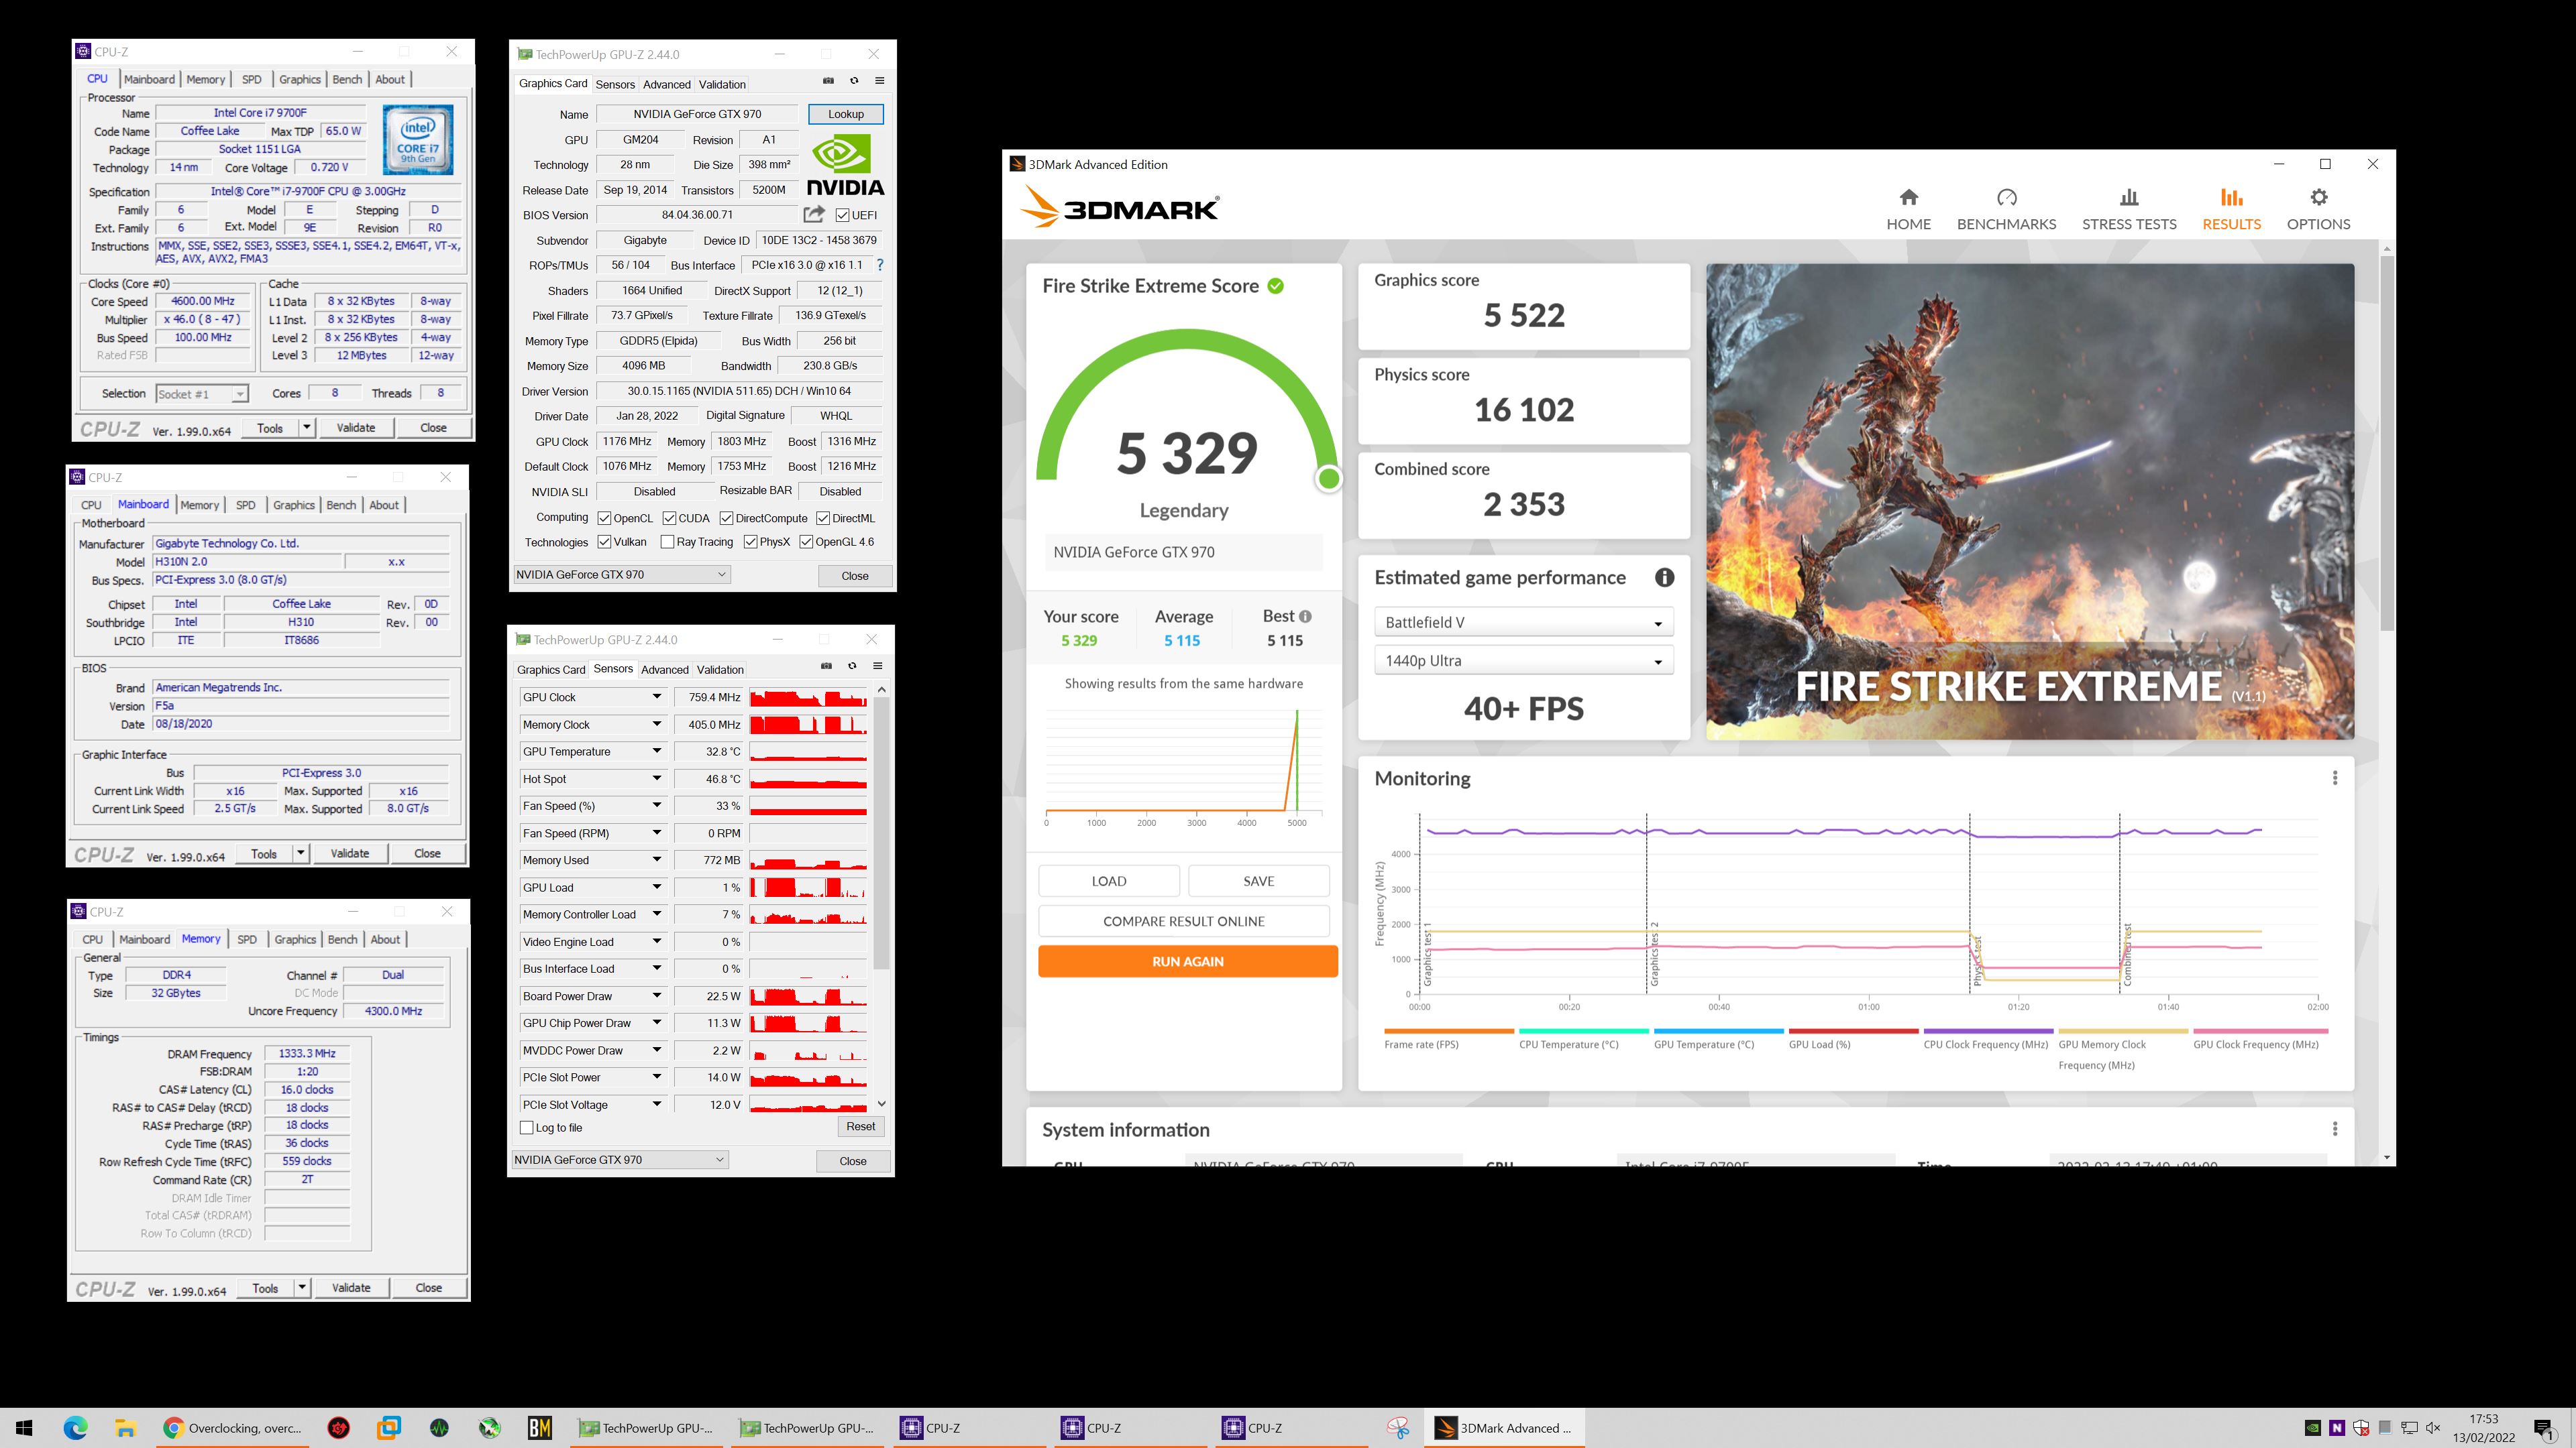The width and height of the screenshot is (2576, 1448).
Task: Click Lookup button in GPU-Z
Action: (x=846, y=114)
